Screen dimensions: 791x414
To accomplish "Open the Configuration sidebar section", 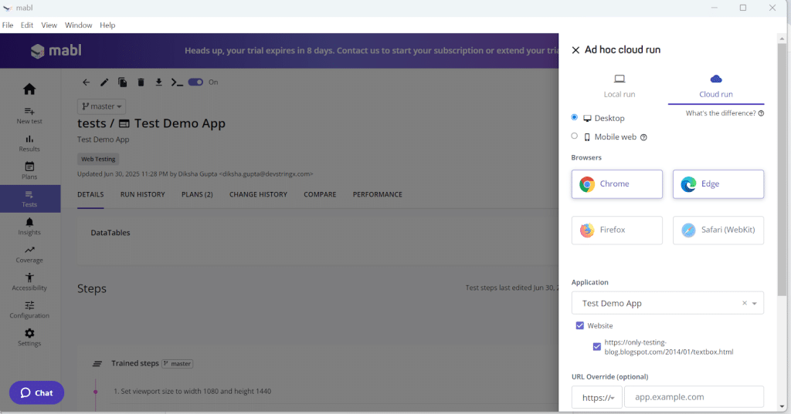I will click(29, 310).
